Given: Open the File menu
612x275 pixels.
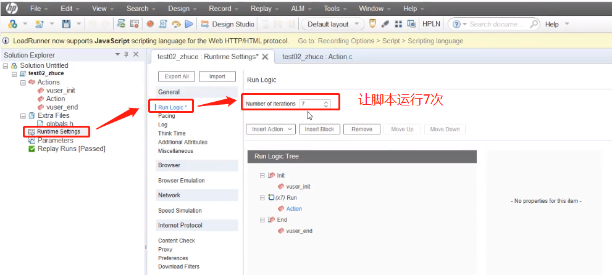Looking at the screenshot, I should point(39,9).
